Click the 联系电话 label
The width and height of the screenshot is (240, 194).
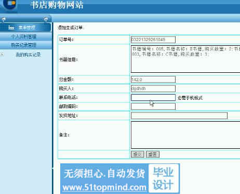[x=68, y=97]
